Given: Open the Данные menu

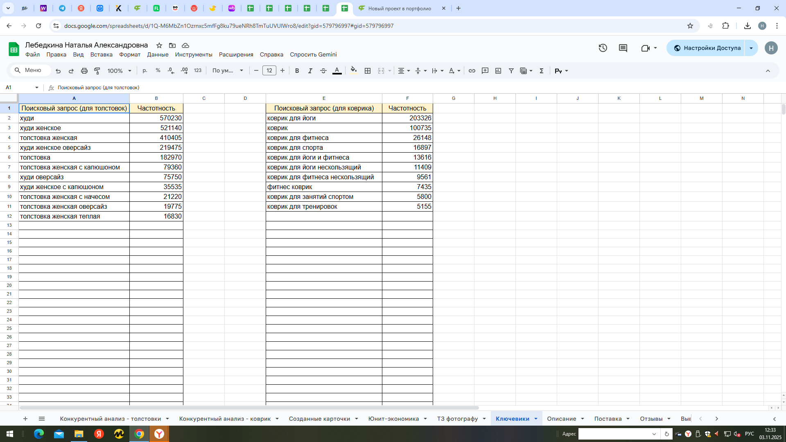Looking at the screenshot, I should [158, 54].
